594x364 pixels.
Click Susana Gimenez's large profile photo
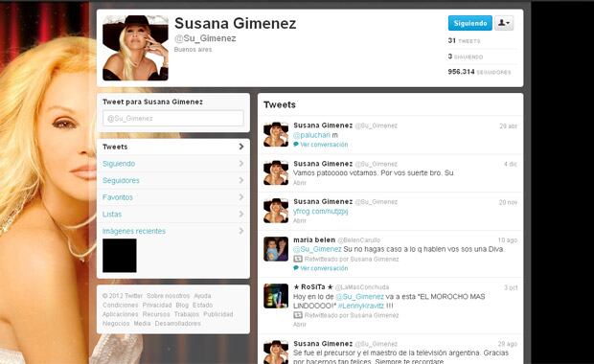coord(135,48)
